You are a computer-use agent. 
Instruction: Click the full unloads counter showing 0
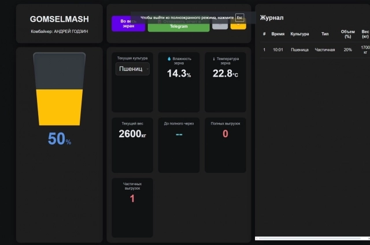225,134
